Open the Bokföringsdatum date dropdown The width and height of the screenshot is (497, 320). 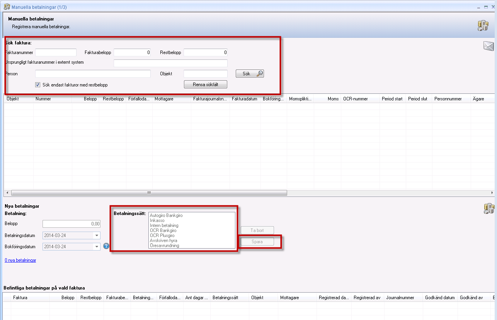pyautogui.click(x=96, y=247)
